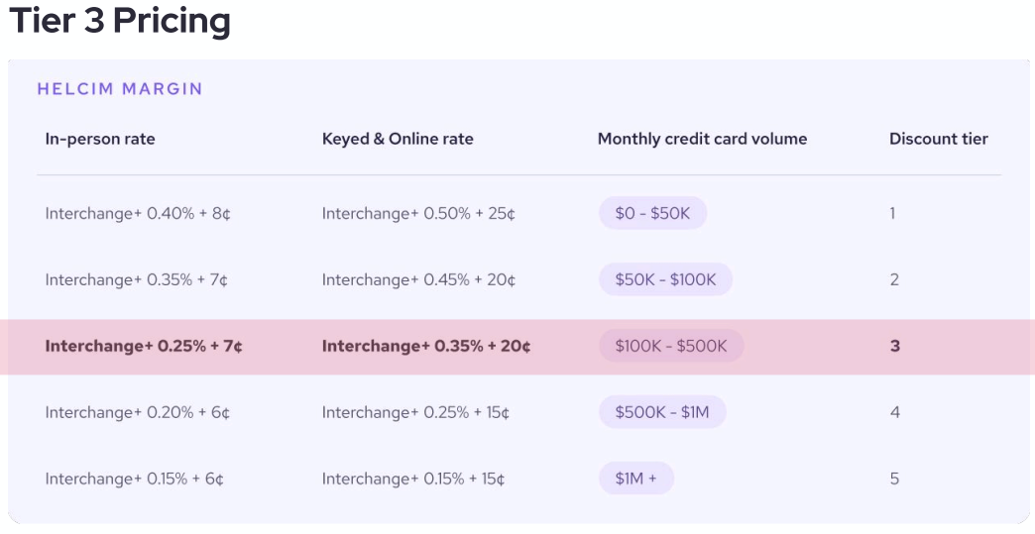Image resolution: width=1035 pixels, height=534 pixels.
Task: Click the $100K - $500K volume badge
Action: tap(671, 346)
